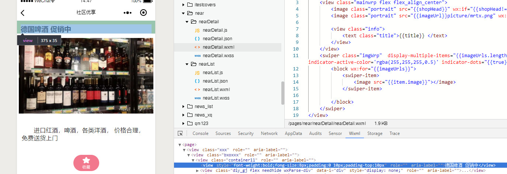Click the open-folder icon of near

(x=190, y=13)
